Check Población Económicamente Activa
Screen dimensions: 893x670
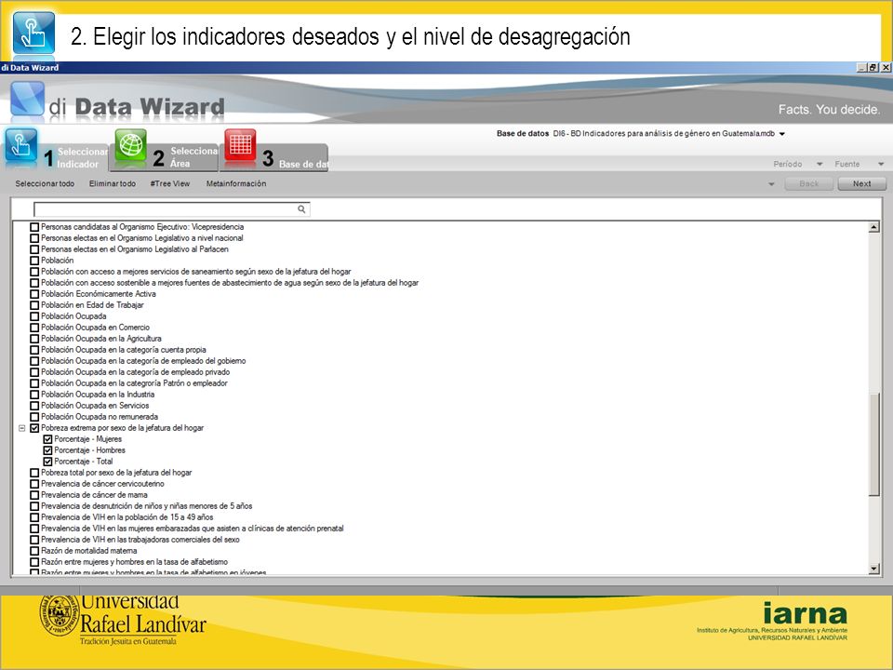pos(34,294)
